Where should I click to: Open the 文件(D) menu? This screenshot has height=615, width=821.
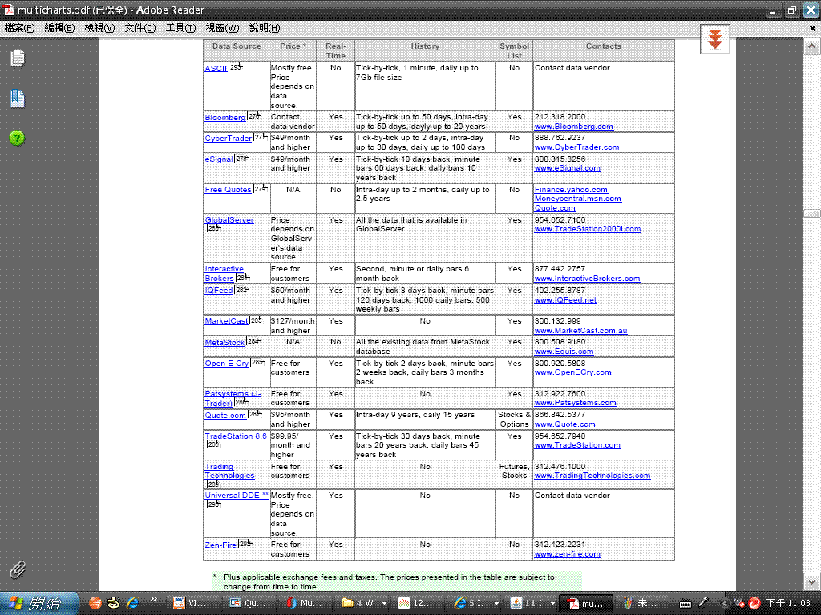click(x=140, y=28)
